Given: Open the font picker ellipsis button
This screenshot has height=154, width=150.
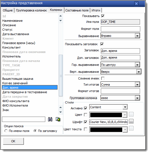Looking at the screenshot, I should (131, 121).
